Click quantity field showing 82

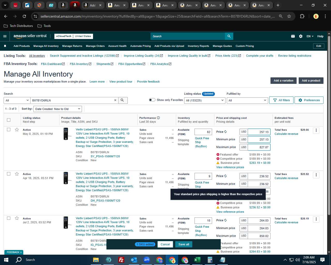(203, 132)
